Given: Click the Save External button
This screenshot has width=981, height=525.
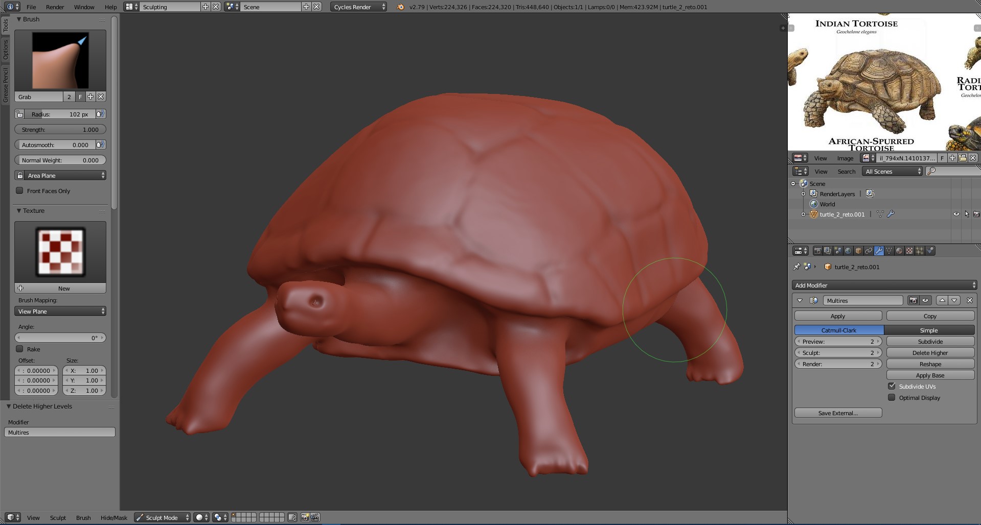Looking at the screenshot, I should coord(838,413).
